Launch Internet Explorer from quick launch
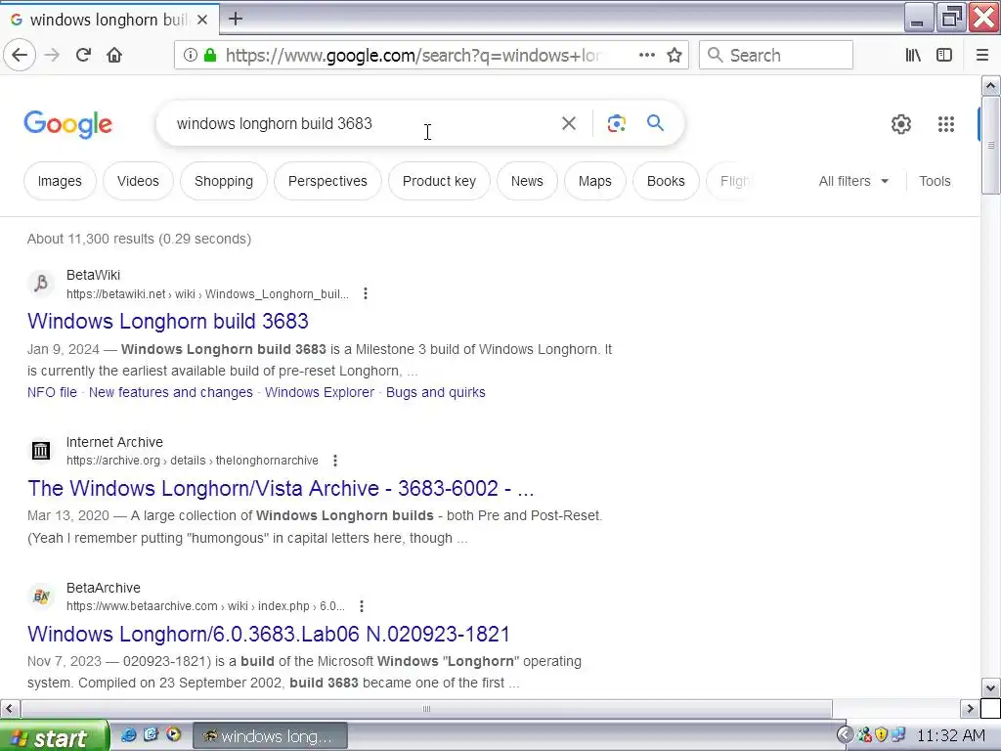Viewport: 1001px width, 751px height. click(x=128, y=735)
